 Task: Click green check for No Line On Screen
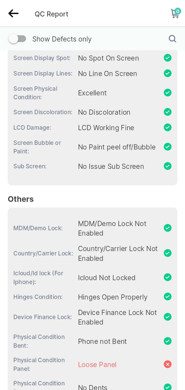[x=168, y=73]
